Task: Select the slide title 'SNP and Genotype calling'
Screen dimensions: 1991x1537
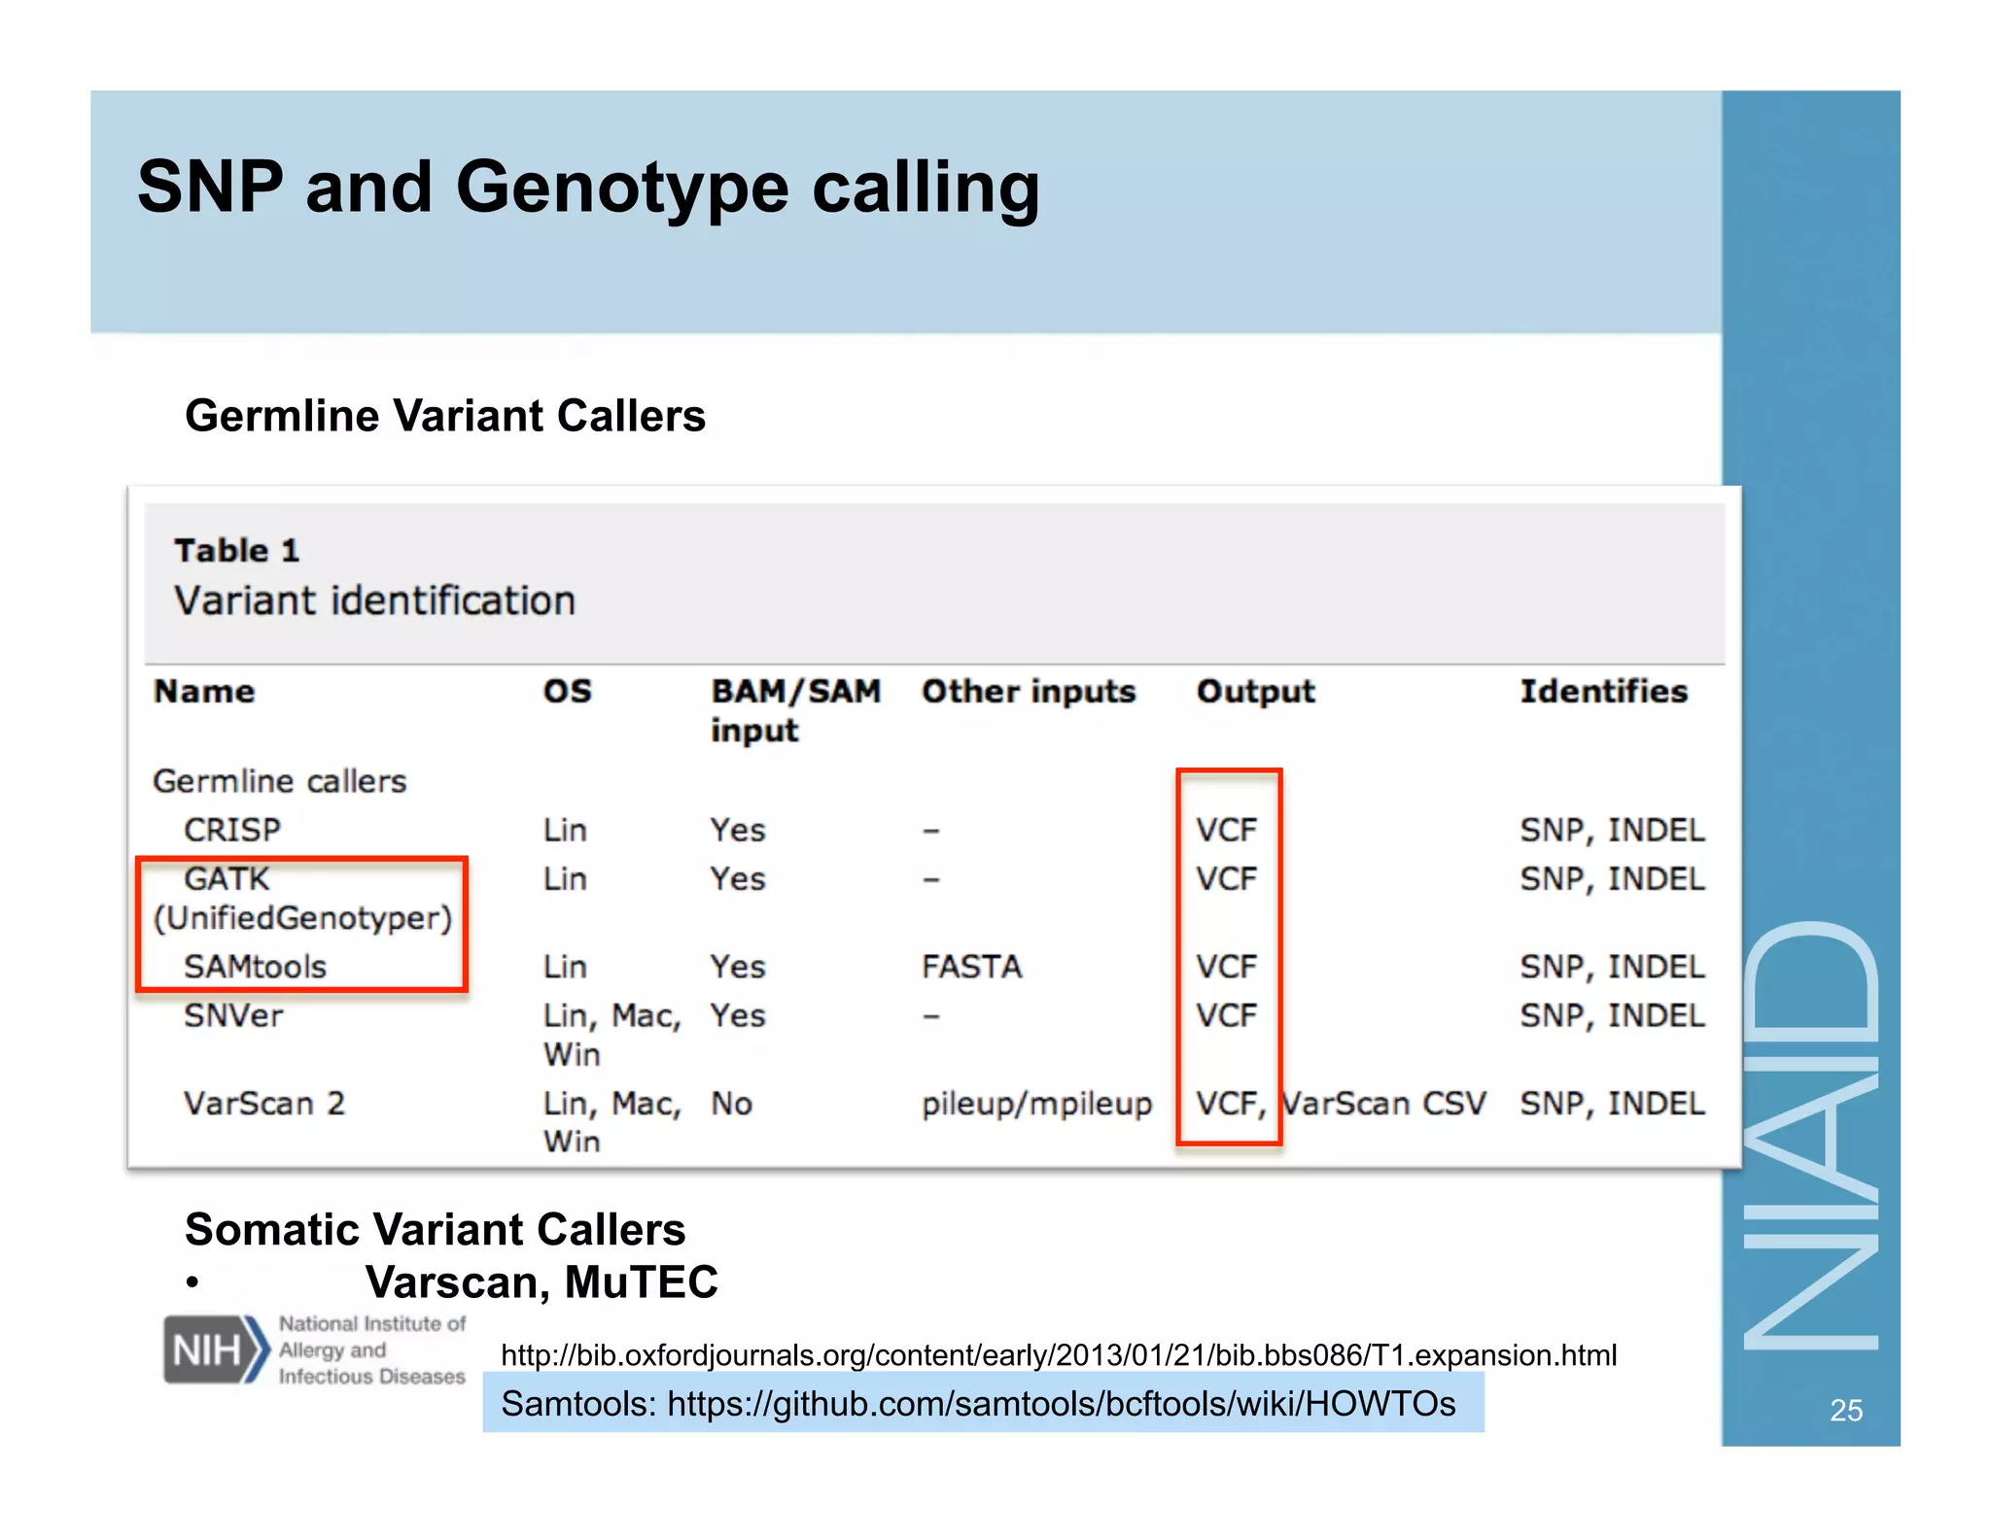Action: tap(588, 187)
